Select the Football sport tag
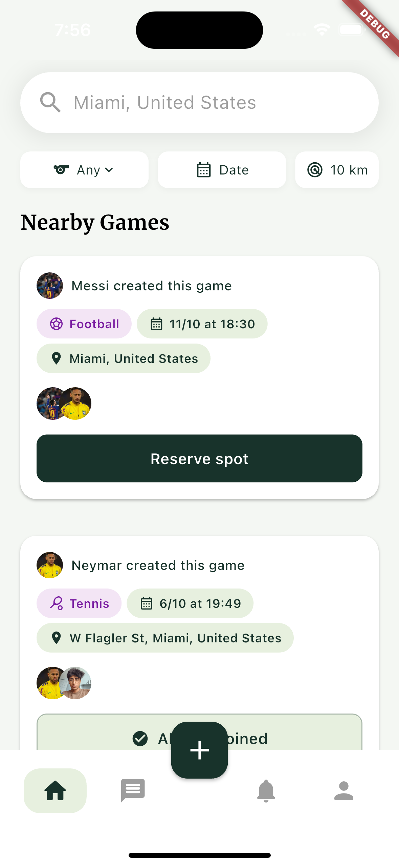The image size is (399, 866). tap(84, 324)
